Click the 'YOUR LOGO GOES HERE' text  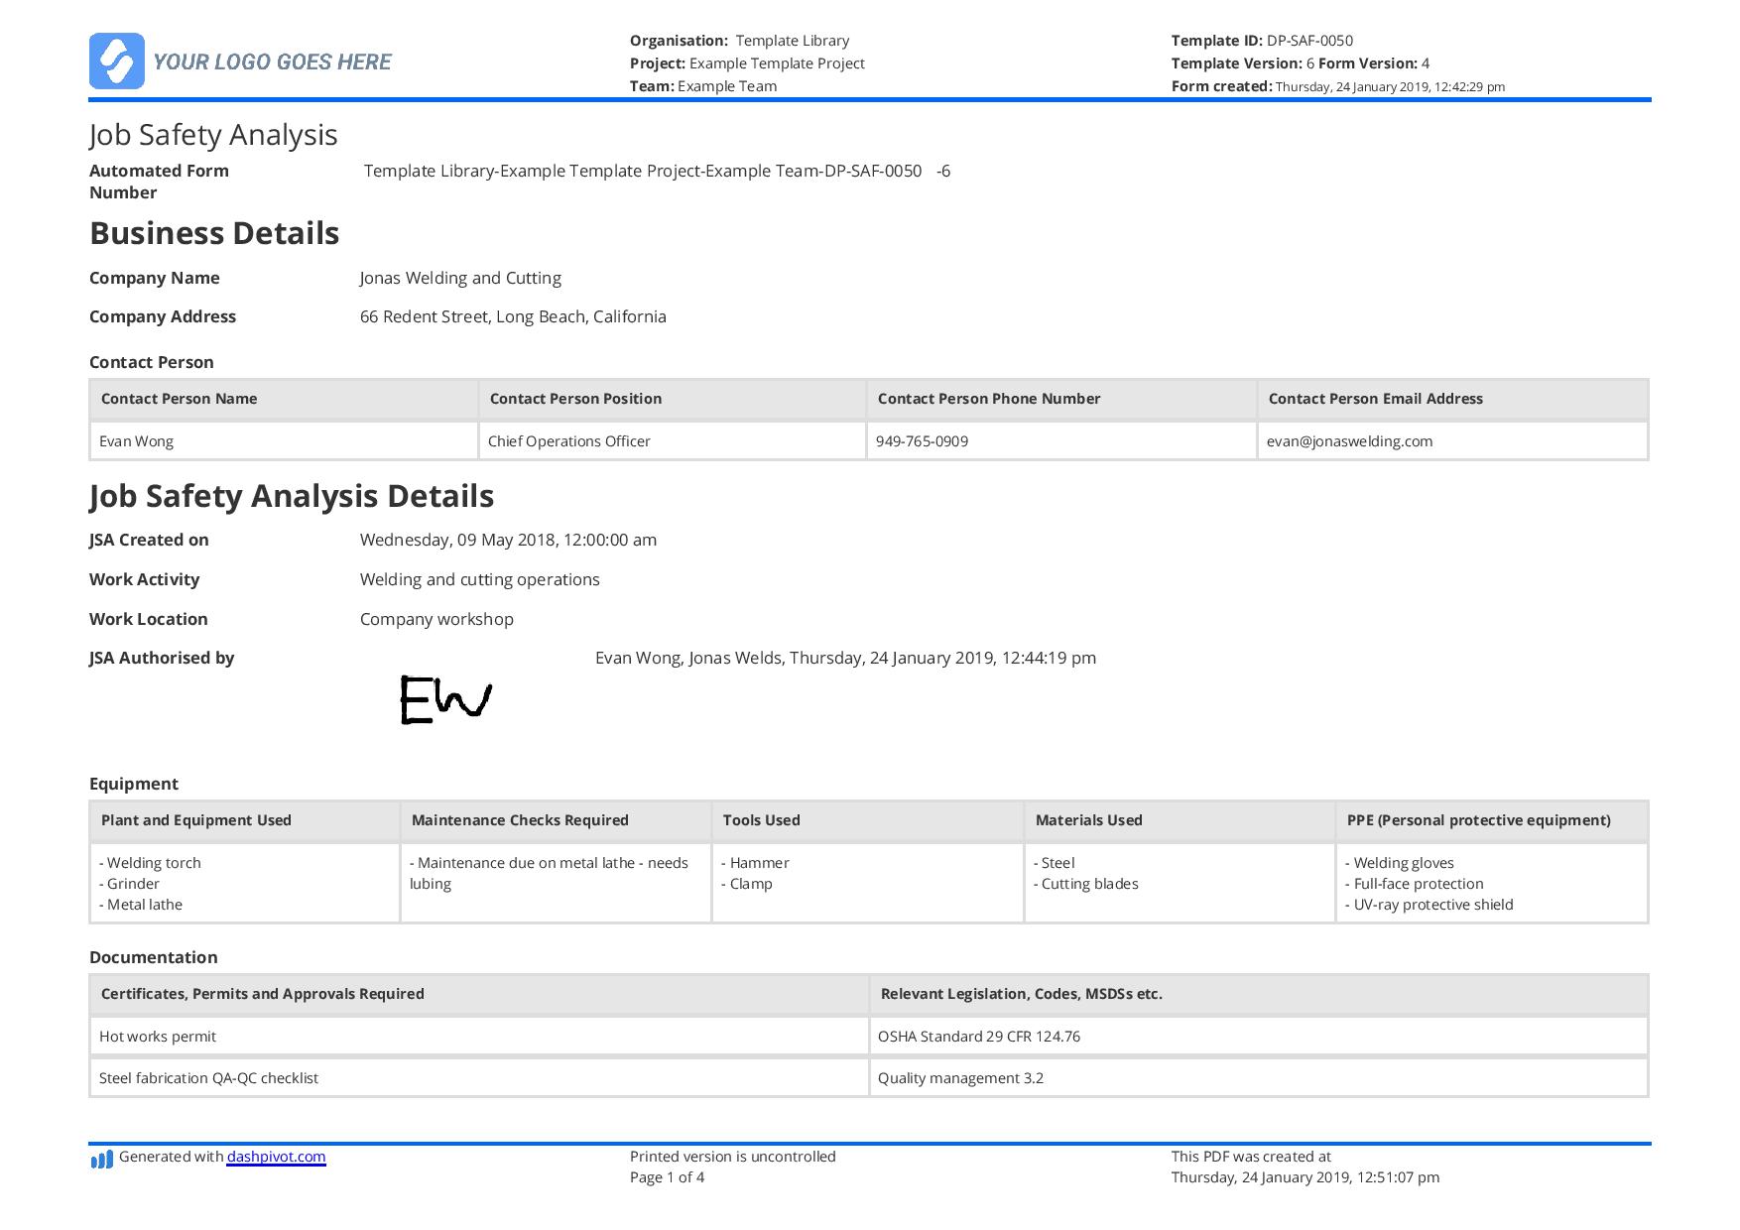272,61
